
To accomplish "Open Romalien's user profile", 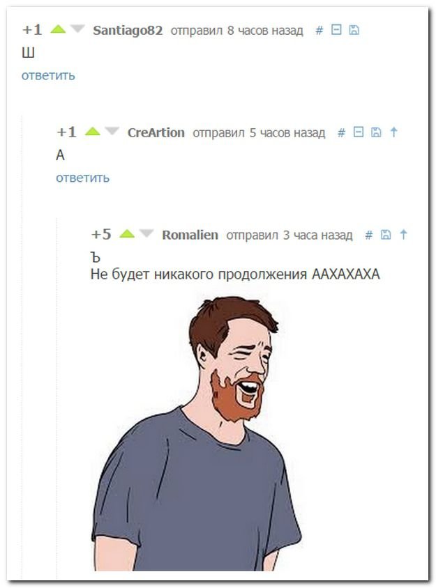I will [x=190, y=235].
